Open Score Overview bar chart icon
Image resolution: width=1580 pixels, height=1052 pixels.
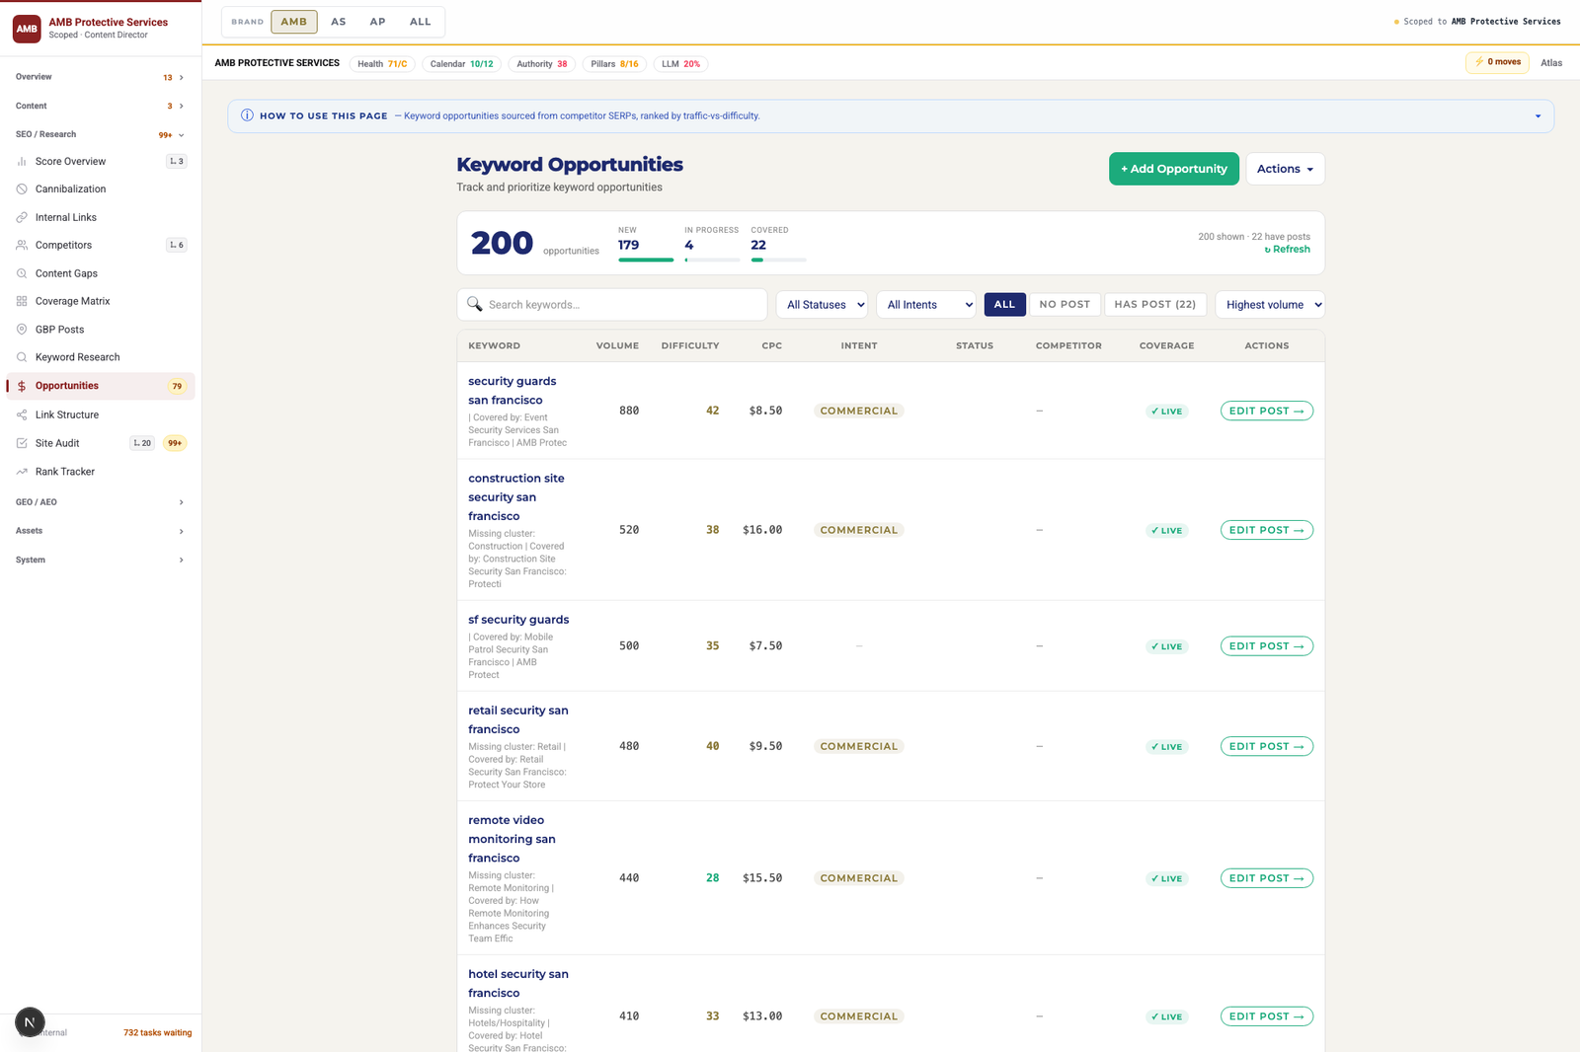pos(22,161)
